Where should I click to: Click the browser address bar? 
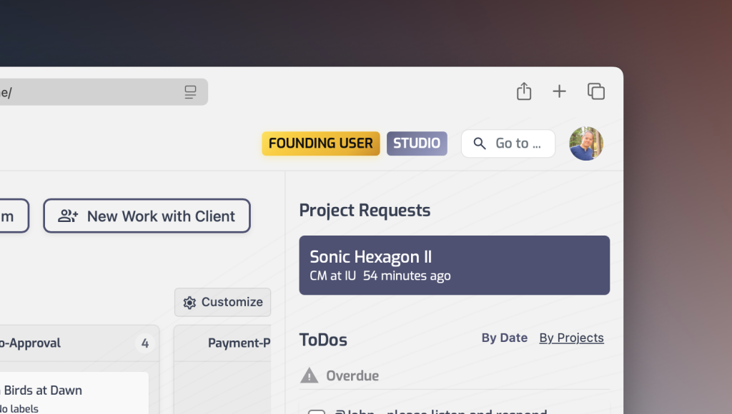pos(86,92)
